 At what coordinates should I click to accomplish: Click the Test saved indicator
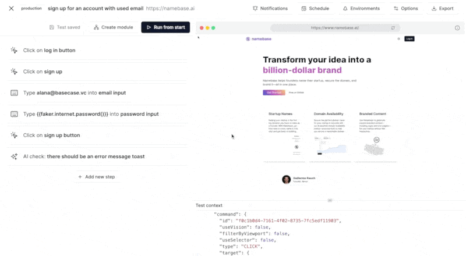point(65,27)
